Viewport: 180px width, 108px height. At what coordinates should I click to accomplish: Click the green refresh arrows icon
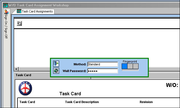tap(56, 71)
